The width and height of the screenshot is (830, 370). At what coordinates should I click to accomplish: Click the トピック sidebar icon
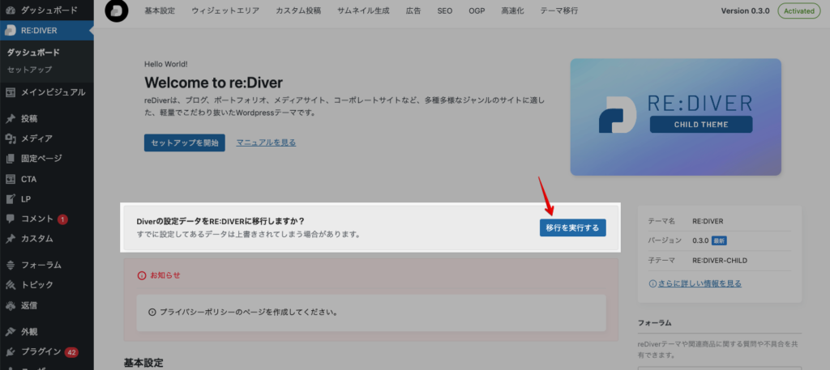pos(11,285)
